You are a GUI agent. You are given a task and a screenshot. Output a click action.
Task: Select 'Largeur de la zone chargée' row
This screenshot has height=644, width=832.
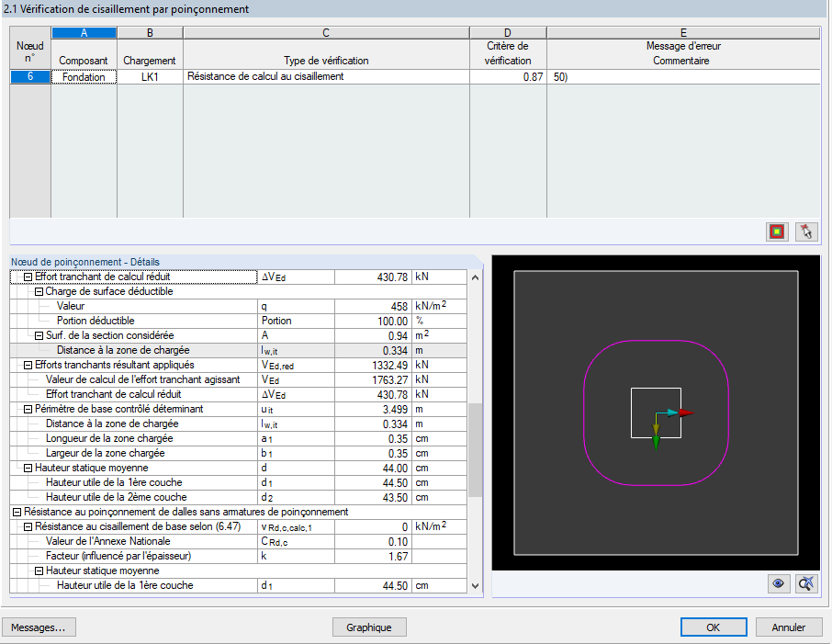click(238, 454)
